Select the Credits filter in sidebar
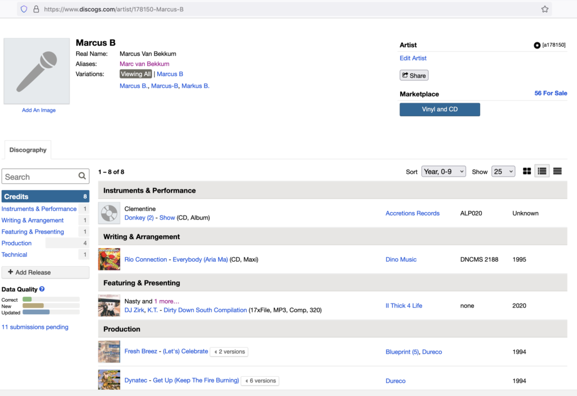This screenshot has width=577, height=396. (45, 196)
